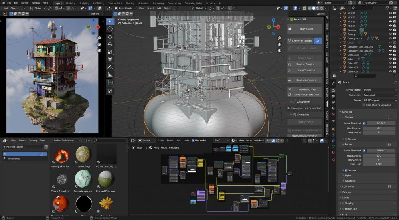Viewport: 399px width, 220px height.
Task: Select the Rotate tool
Action: point(110,44)
